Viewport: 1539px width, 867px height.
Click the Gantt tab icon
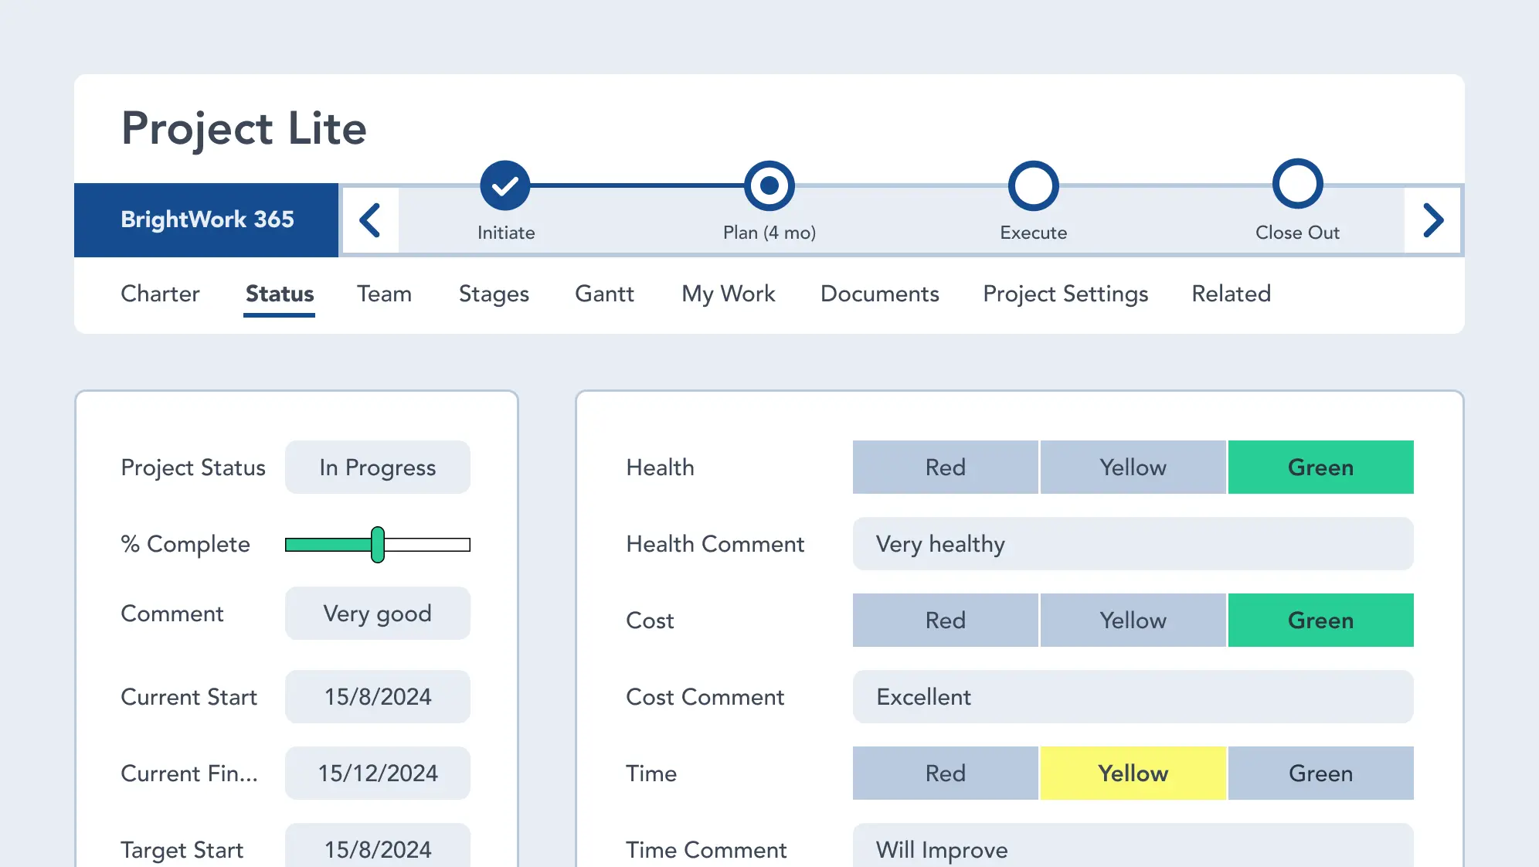pyautogui.click(x=603, y=293)
